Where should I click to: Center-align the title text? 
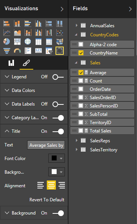(51, 185)
